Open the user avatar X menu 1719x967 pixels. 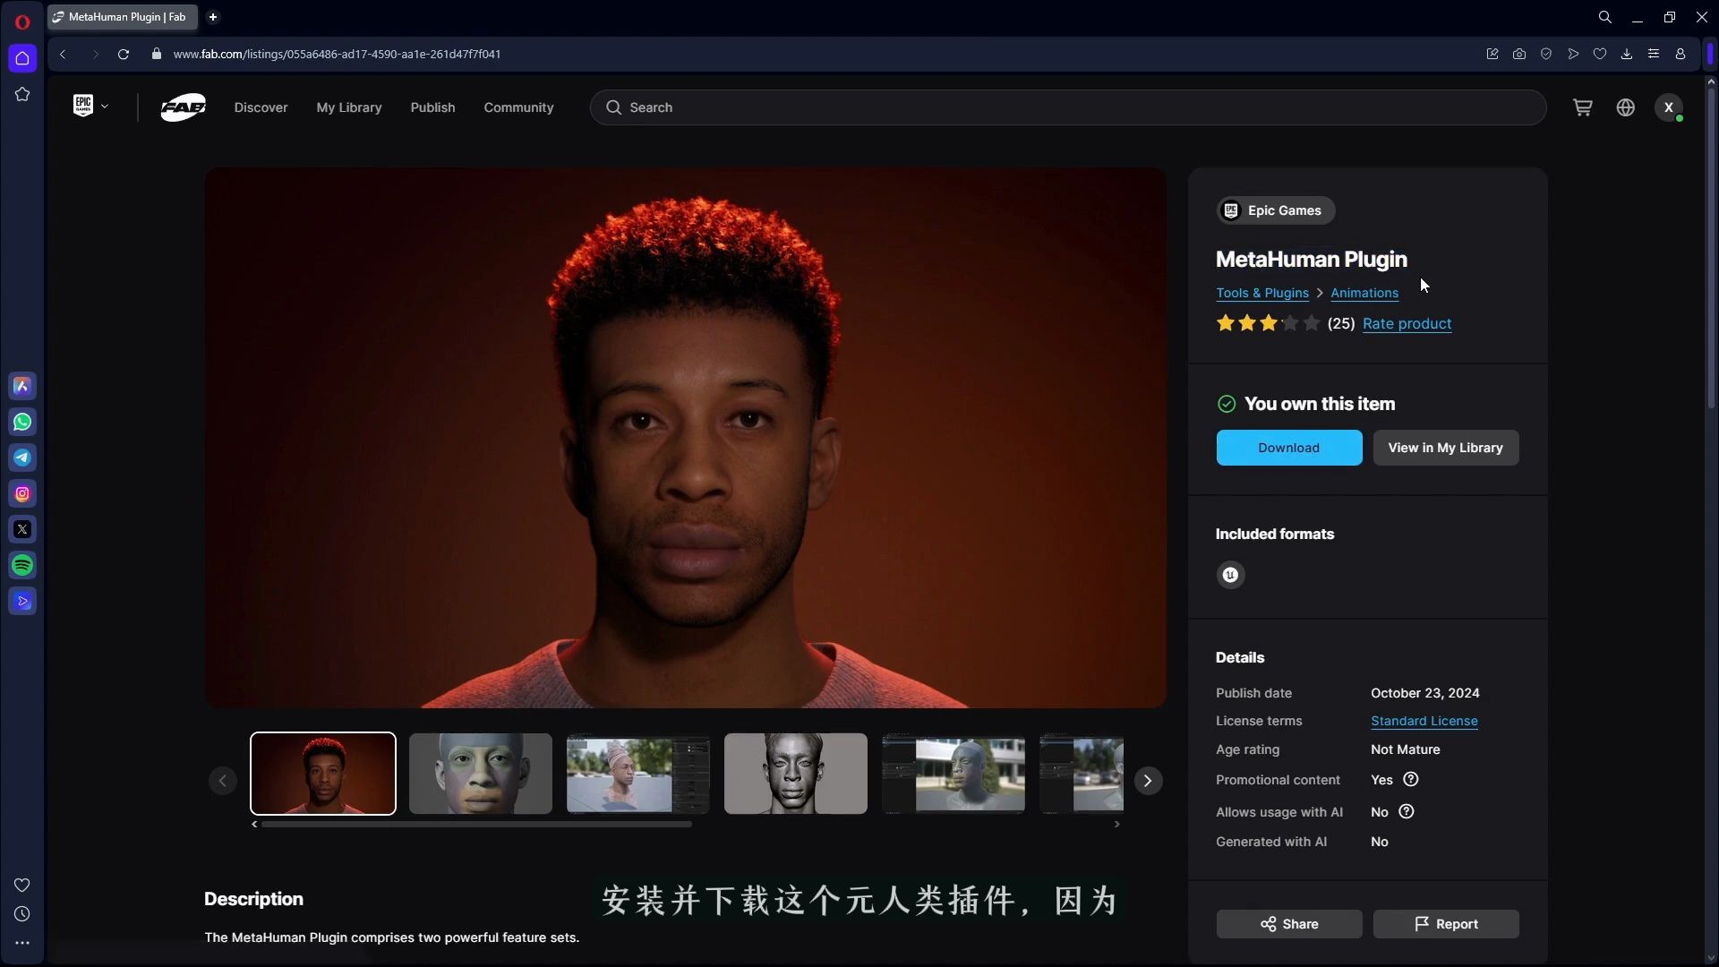click(x=1668, y=107)
